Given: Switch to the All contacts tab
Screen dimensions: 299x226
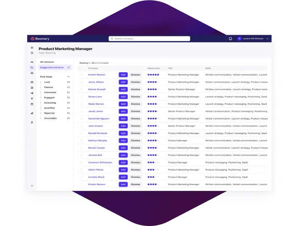Looking at the screenshot, I should tap(47, 62).
